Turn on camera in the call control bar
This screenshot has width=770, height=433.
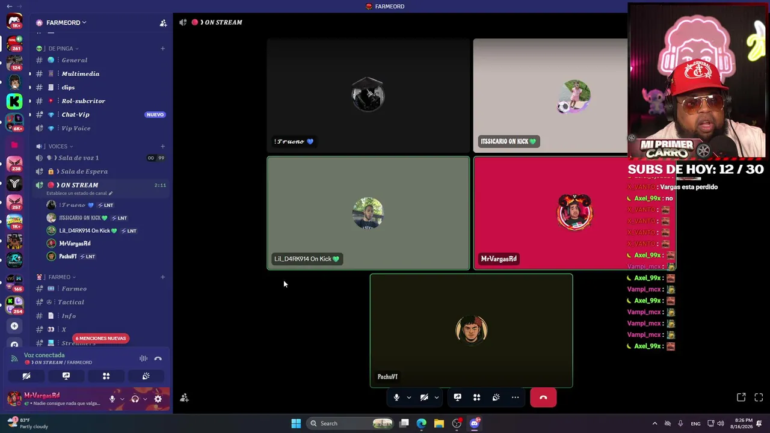coord(424,398)
